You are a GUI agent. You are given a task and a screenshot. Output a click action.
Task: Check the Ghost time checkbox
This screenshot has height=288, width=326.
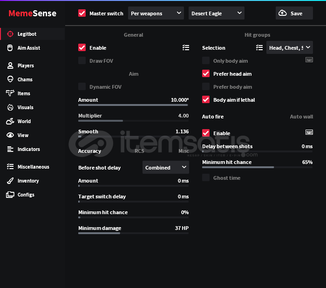(x=206, y=177)
